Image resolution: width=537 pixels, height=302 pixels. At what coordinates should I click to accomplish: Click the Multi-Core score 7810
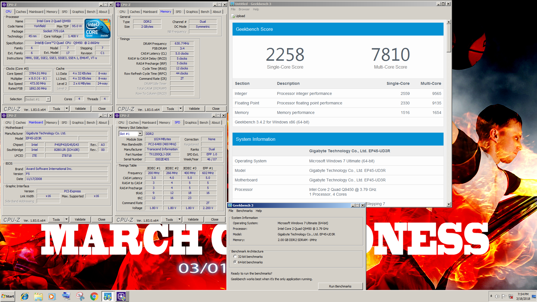390,55
